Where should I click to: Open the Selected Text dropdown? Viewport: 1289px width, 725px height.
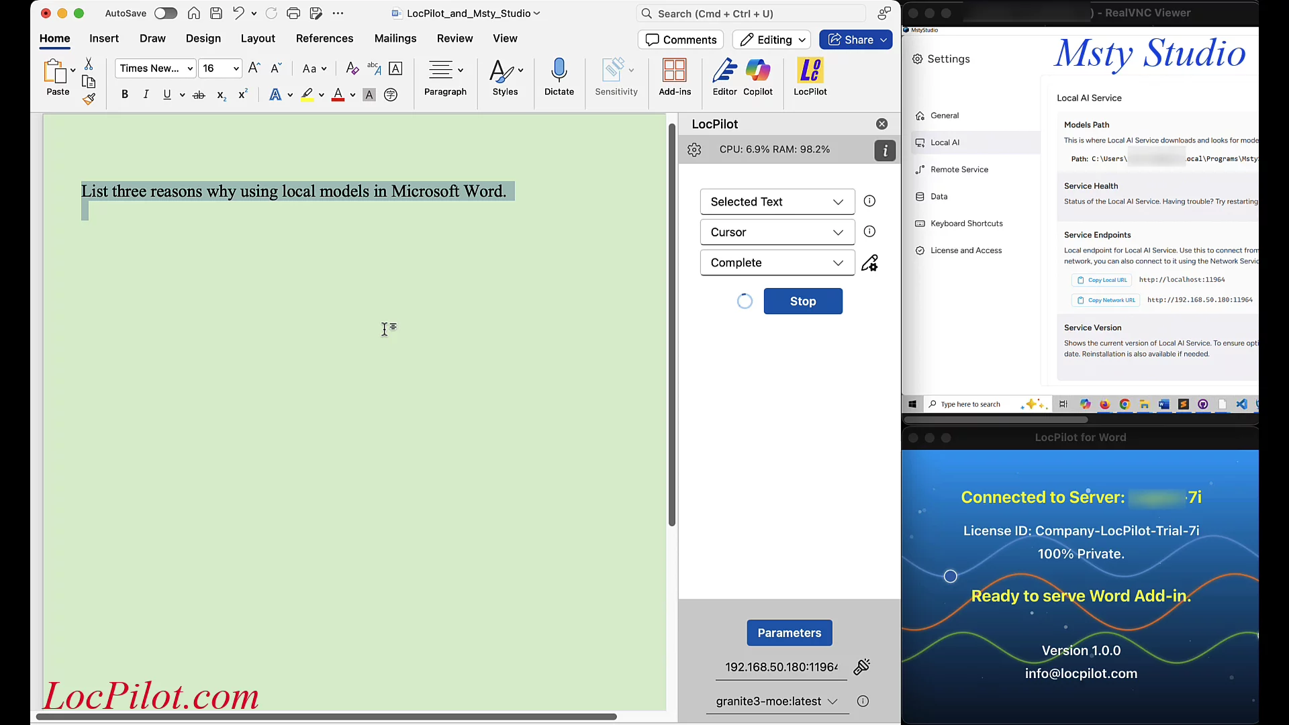coord(777,201)
